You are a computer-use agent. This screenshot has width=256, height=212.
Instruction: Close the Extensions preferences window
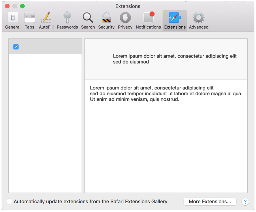click(7, 6)
